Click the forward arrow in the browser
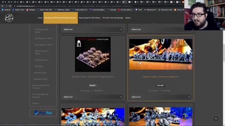 click(6, 6)
